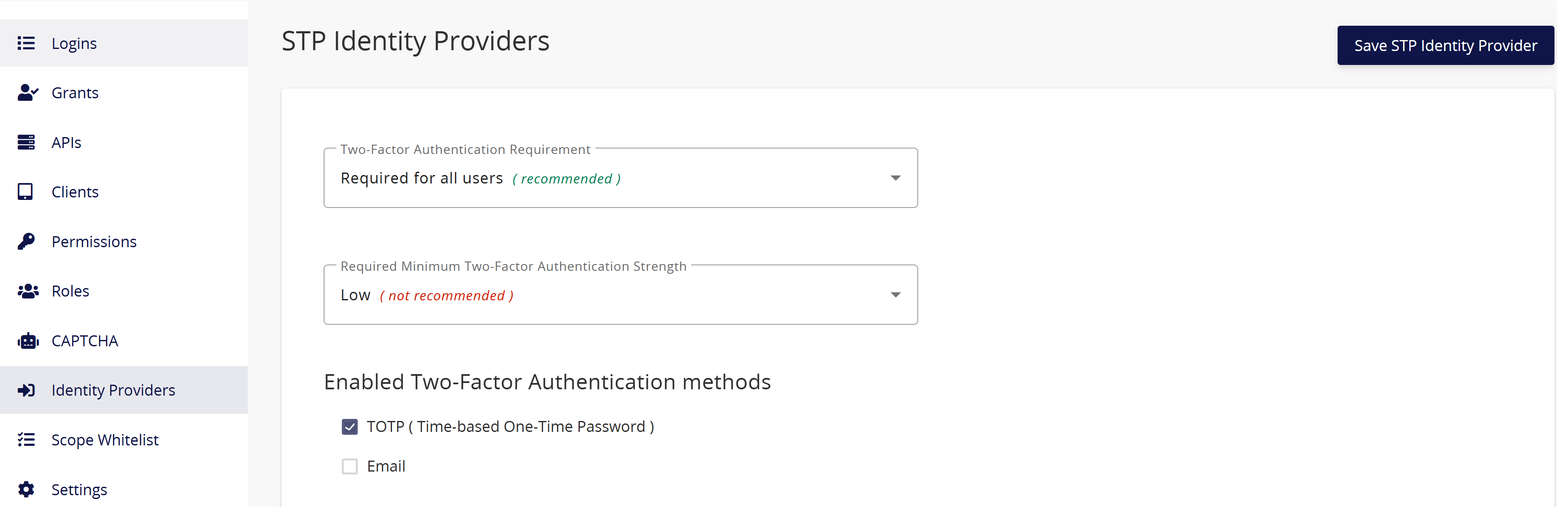Click the Grants user-check icon
The height and width of the screenshot is (507, 1557).
(28, 92)
